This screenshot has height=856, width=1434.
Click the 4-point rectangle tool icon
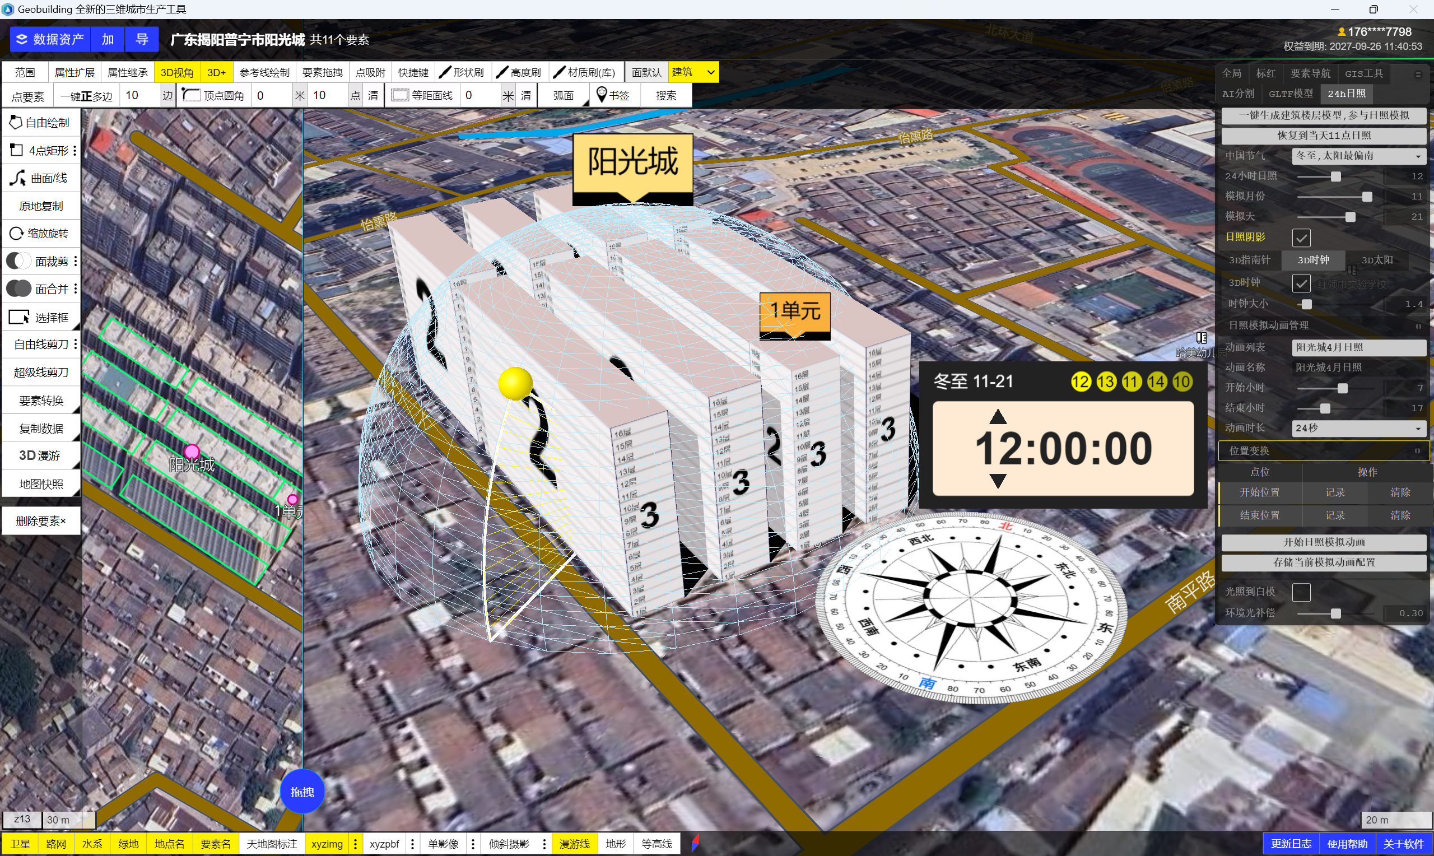pos(16,151)
